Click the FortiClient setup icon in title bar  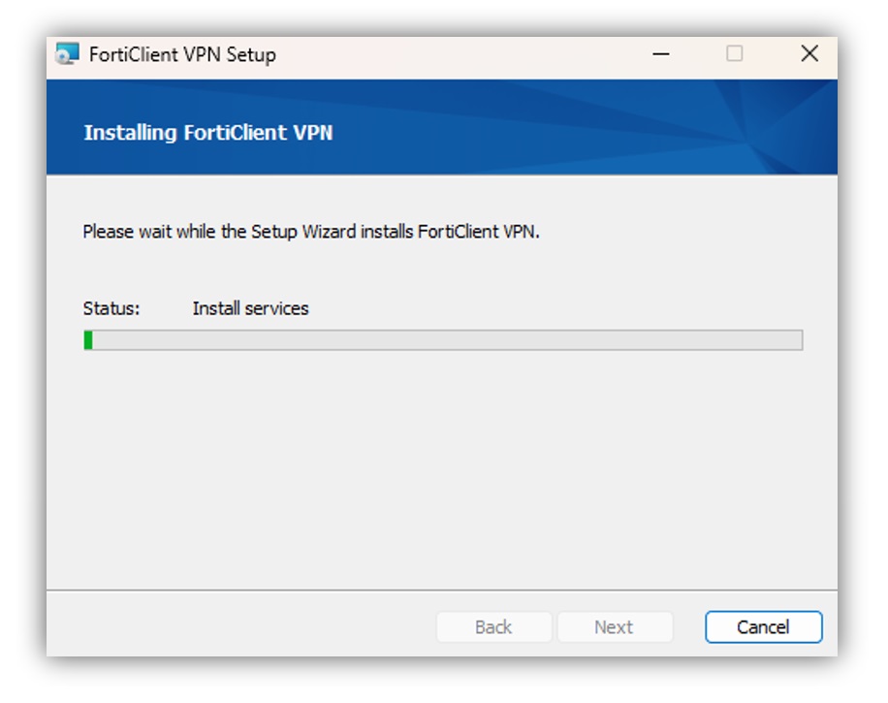(x=67, y=54)
